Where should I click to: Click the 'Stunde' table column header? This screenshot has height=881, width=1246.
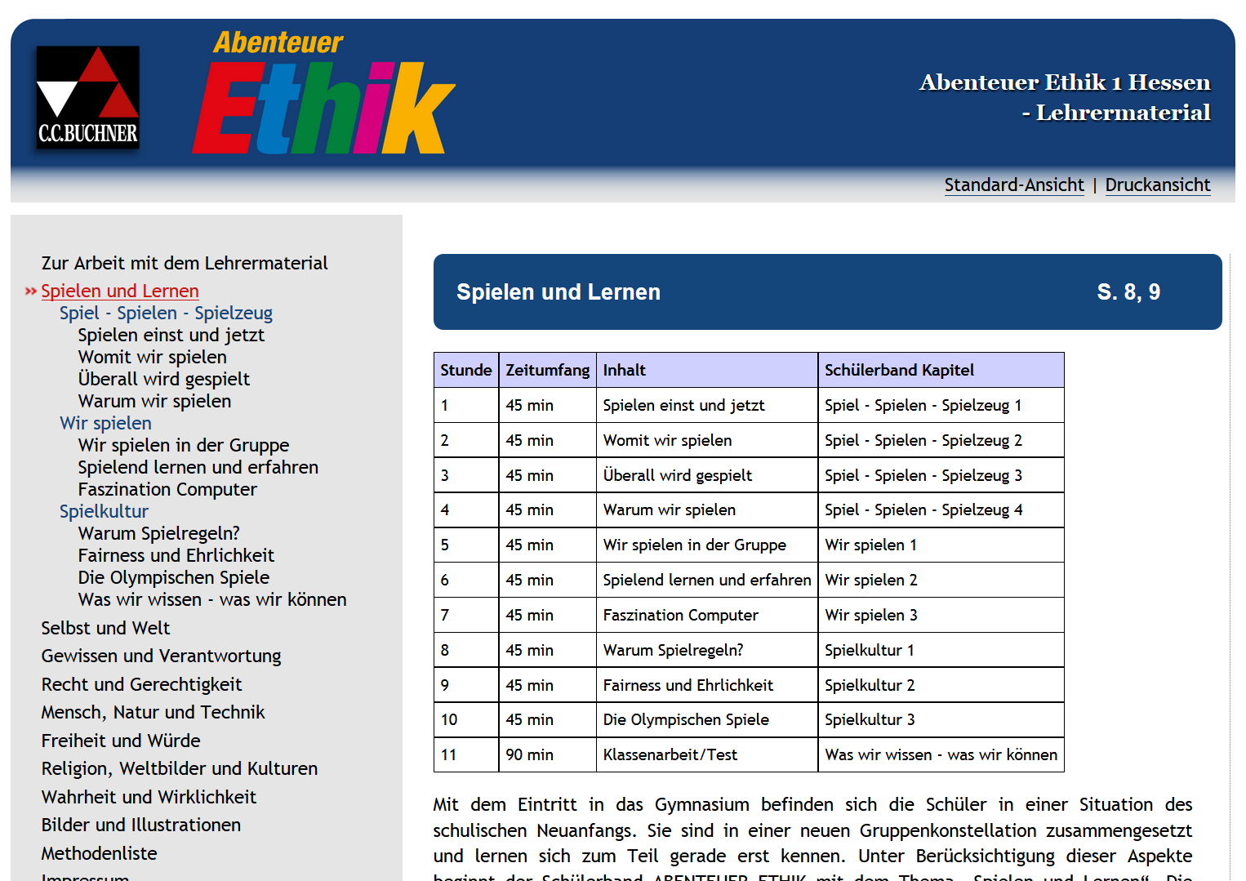tap(466, 370)
